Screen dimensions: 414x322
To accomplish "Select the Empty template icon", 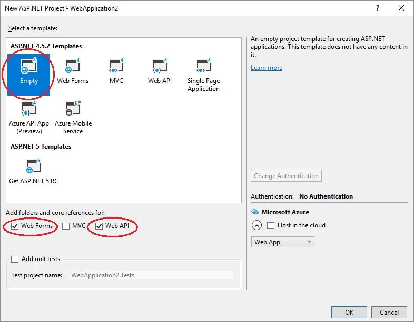I will click(28, 66).
